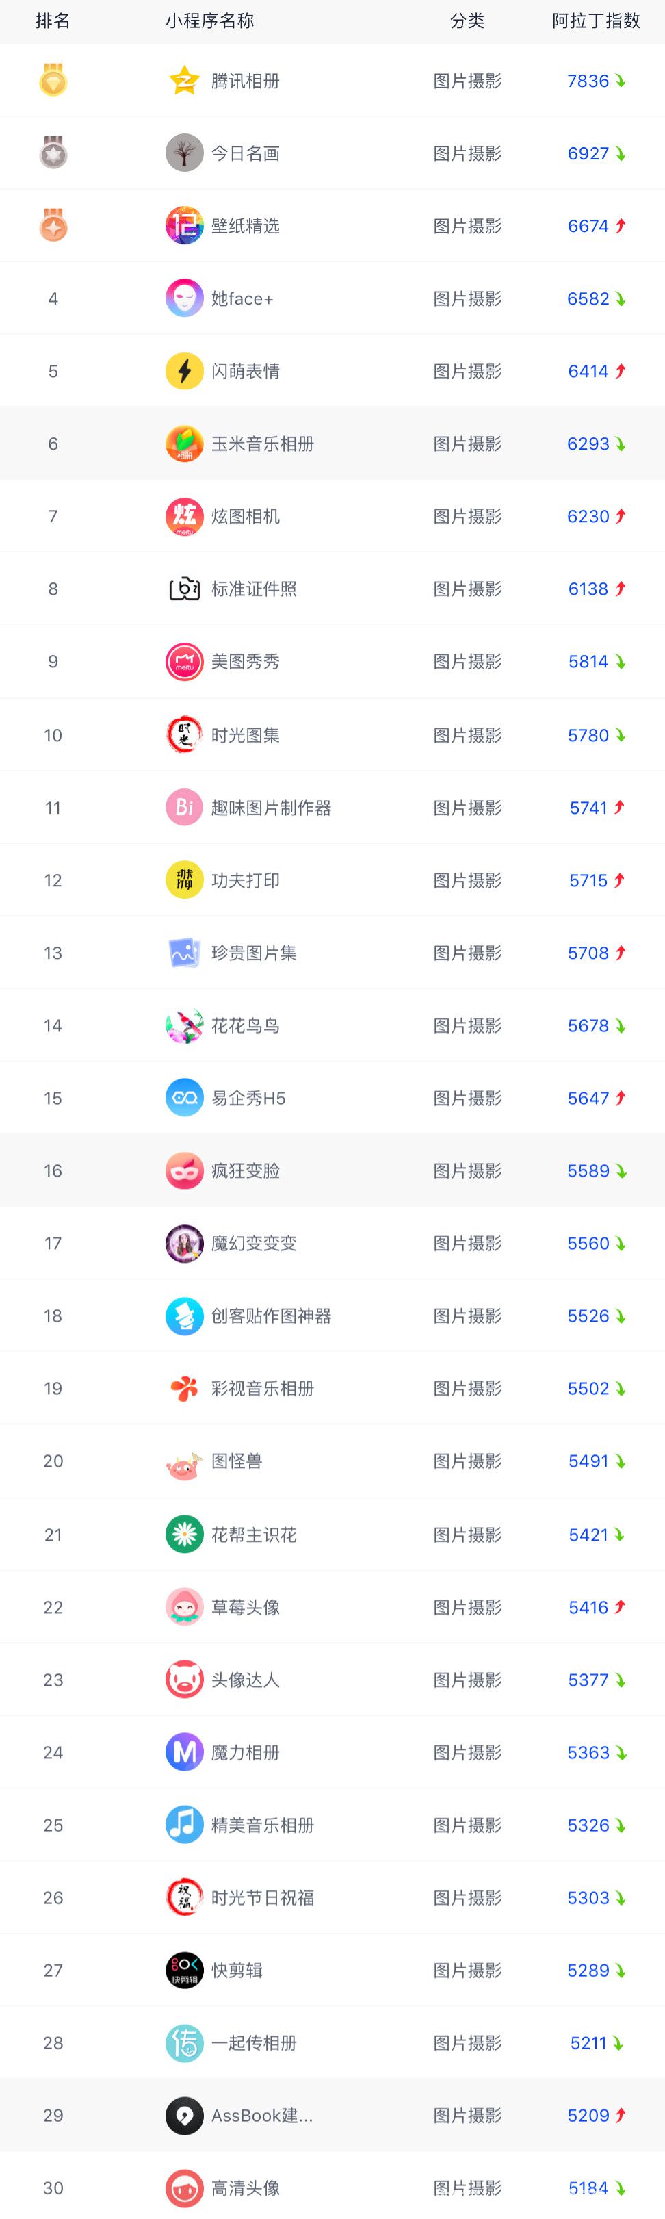Click the index value 6230 for 炫图相机

click(588, 517)
